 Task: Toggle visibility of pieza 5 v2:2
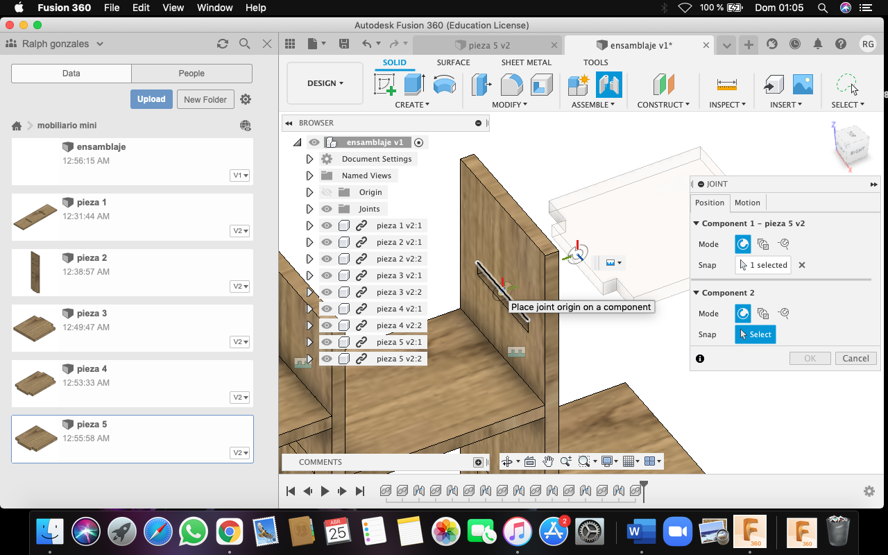pos(327,359)
